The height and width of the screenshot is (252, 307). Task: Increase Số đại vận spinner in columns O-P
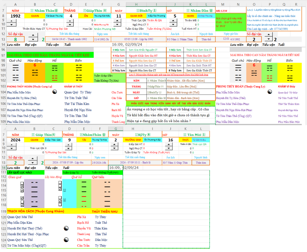(x=268, y=35)
